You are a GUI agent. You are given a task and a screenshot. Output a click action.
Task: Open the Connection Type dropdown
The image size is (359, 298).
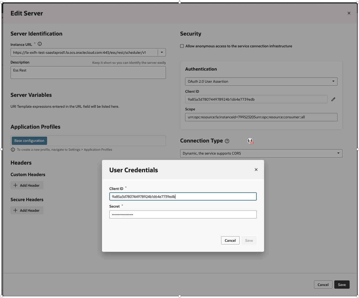point(261,153)
